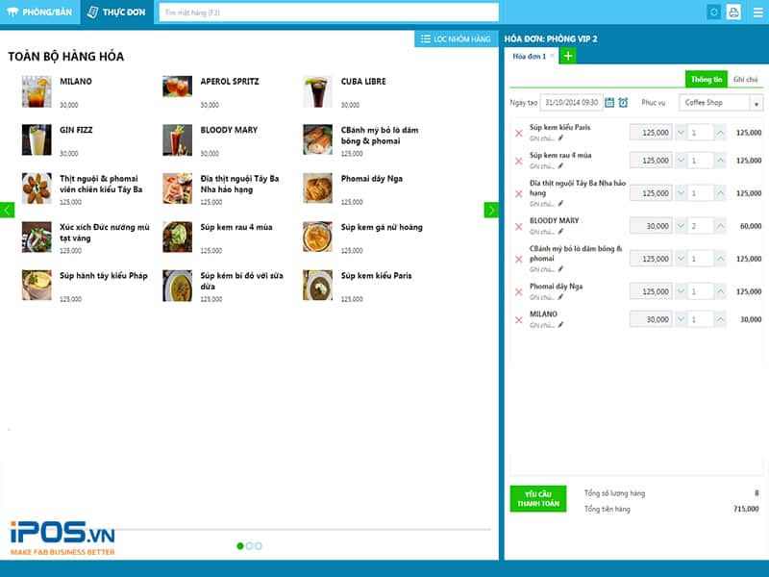Click the refresh icon beside the printer

click(713, 13)
